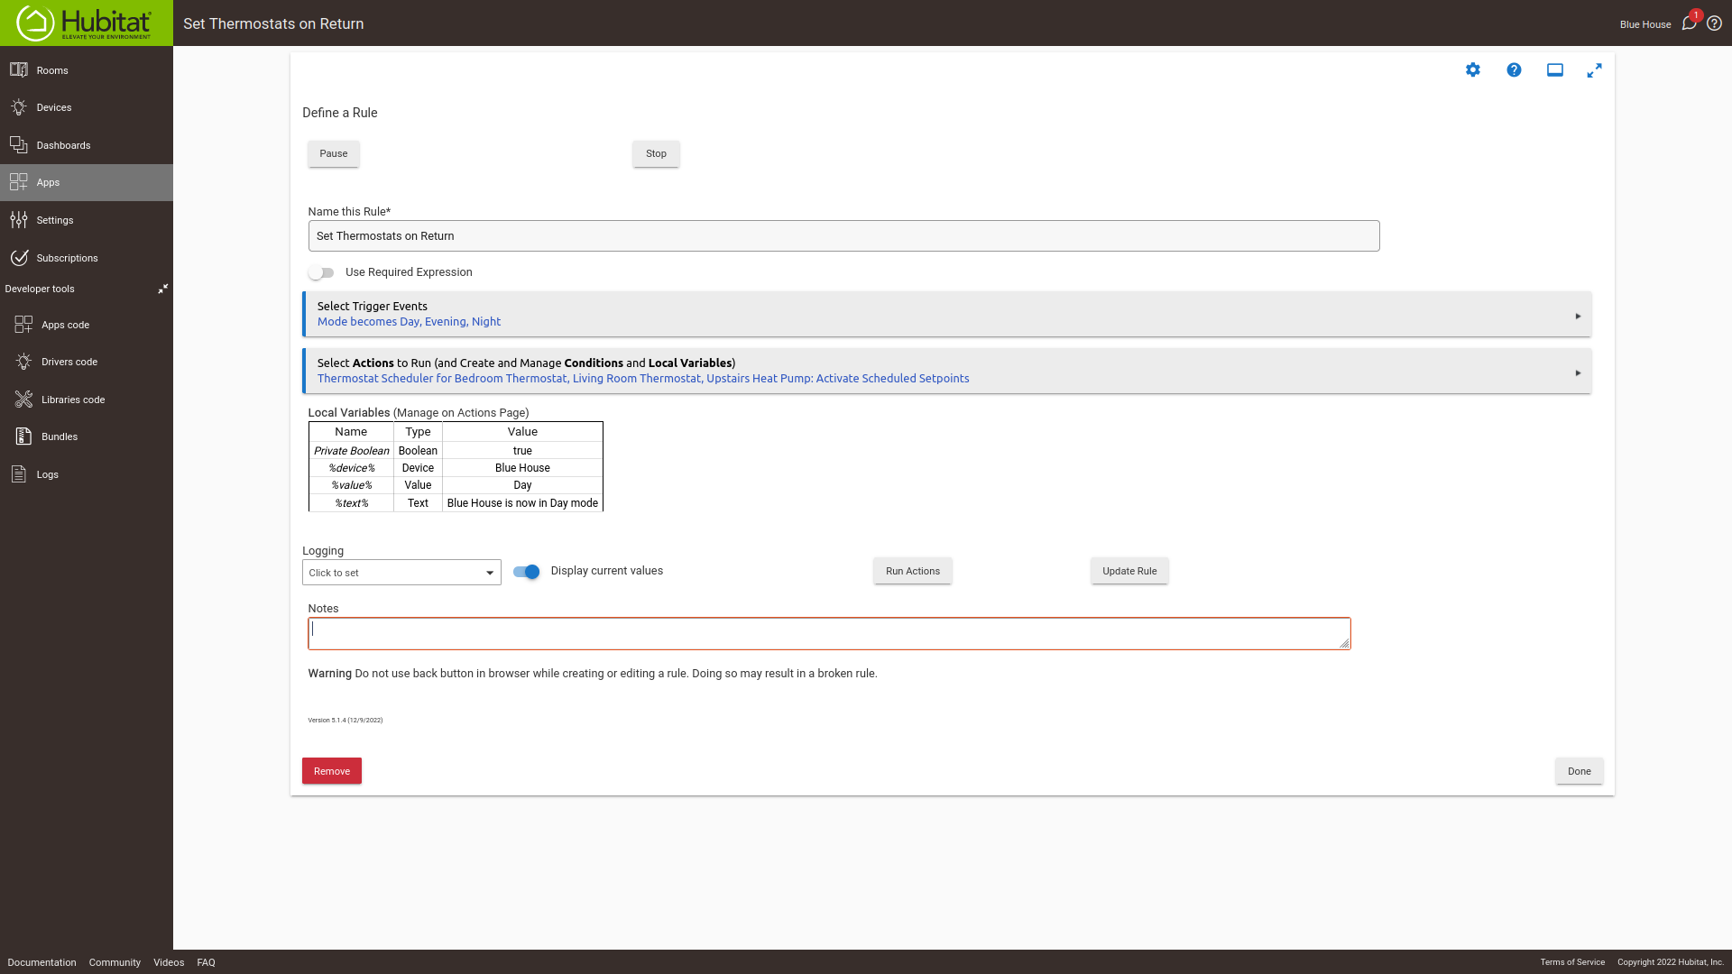This screenshot has height=974, width=1732.
Task: Click into the Notes text area
Action: click(828, 633)
